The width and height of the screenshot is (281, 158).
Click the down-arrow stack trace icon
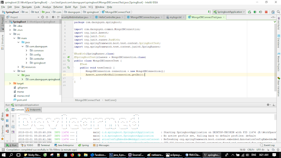(x=13, y=121)
